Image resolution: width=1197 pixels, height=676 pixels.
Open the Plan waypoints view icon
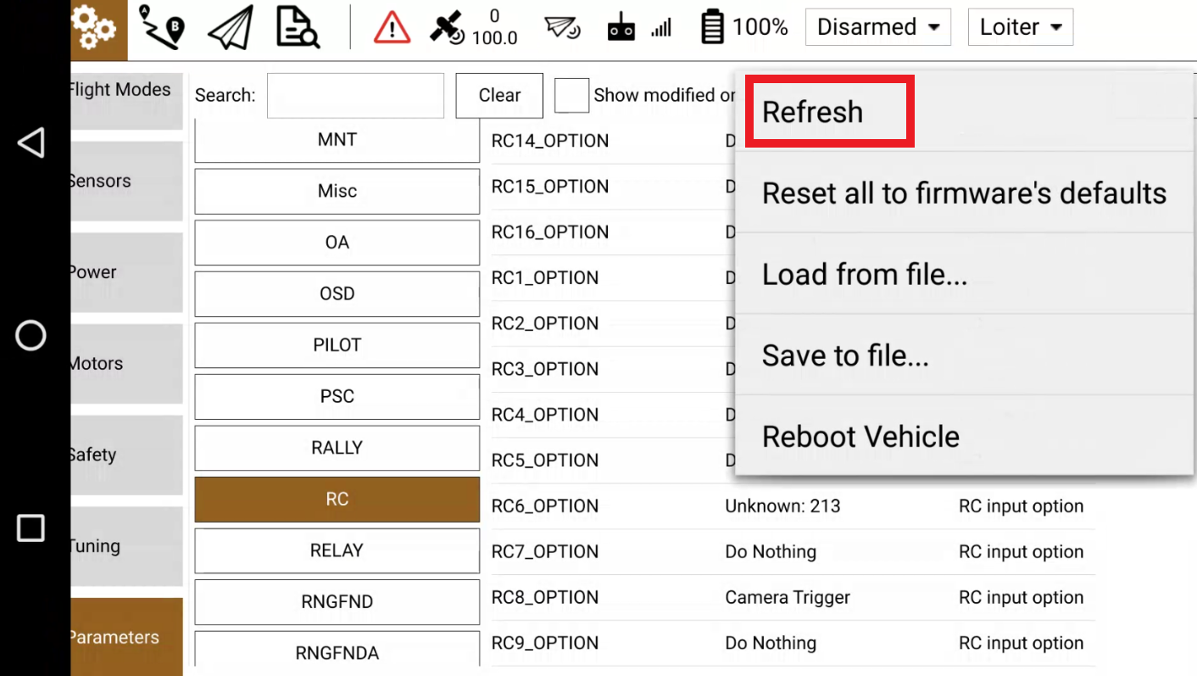click(161, 28)
